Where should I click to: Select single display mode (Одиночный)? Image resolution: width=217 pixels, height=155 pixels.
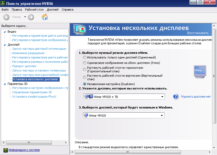click(x=84, y=57)
